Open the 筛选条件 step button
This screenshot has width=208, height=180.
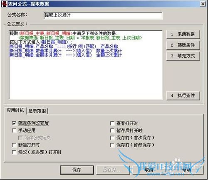[x=183, y=45]
